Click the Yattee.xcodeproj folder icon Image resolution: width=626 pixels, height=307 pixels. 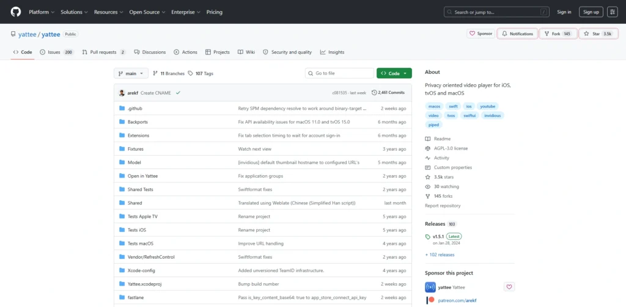[x=122, y=284]
